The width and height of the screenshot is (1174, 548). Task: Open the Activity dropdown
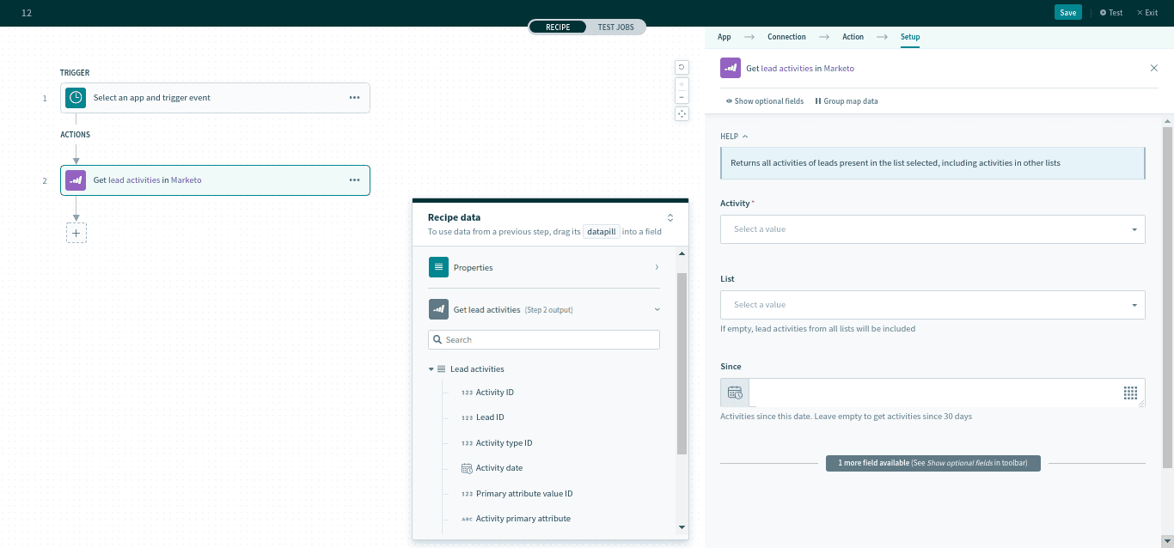click(x=932, y=229)
